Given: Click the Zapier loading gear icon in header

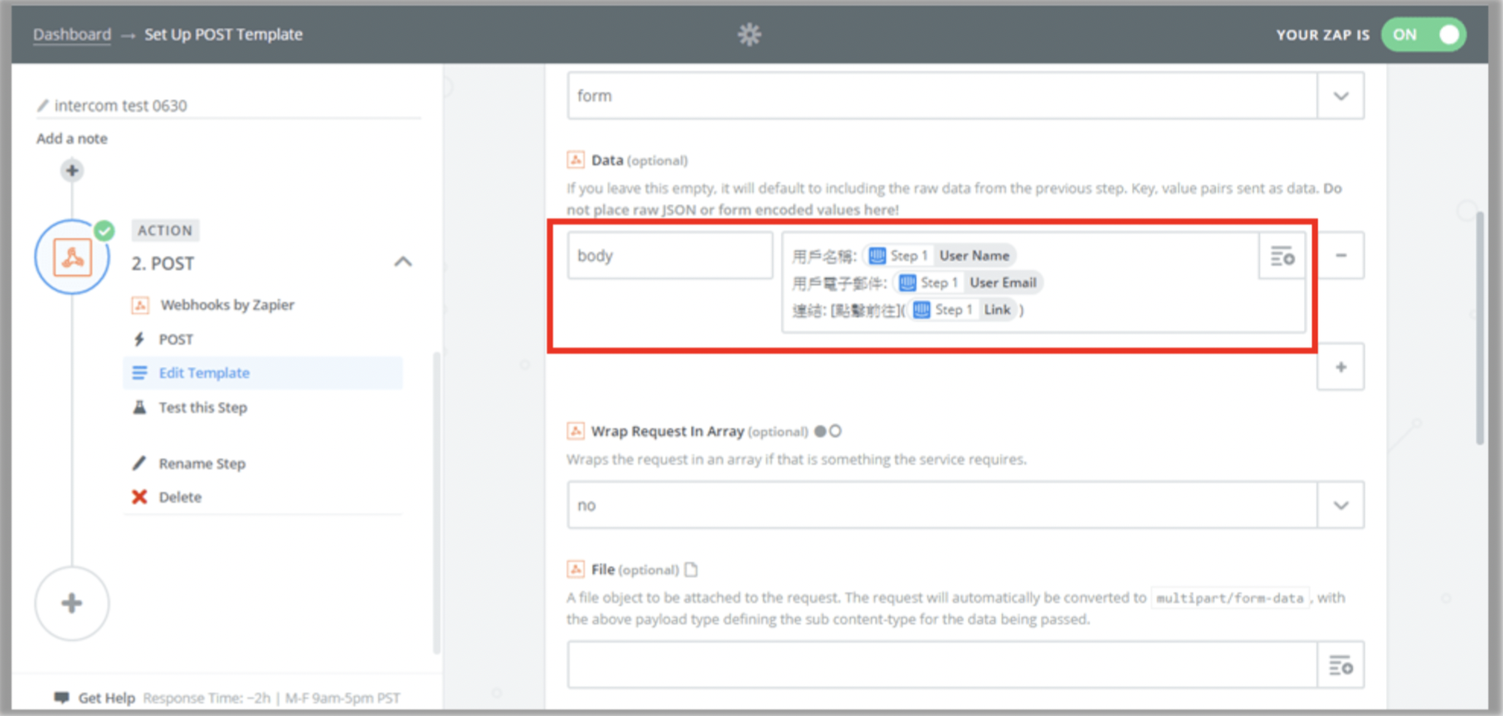Looking at the screenshot, I should tap(749, 34).
